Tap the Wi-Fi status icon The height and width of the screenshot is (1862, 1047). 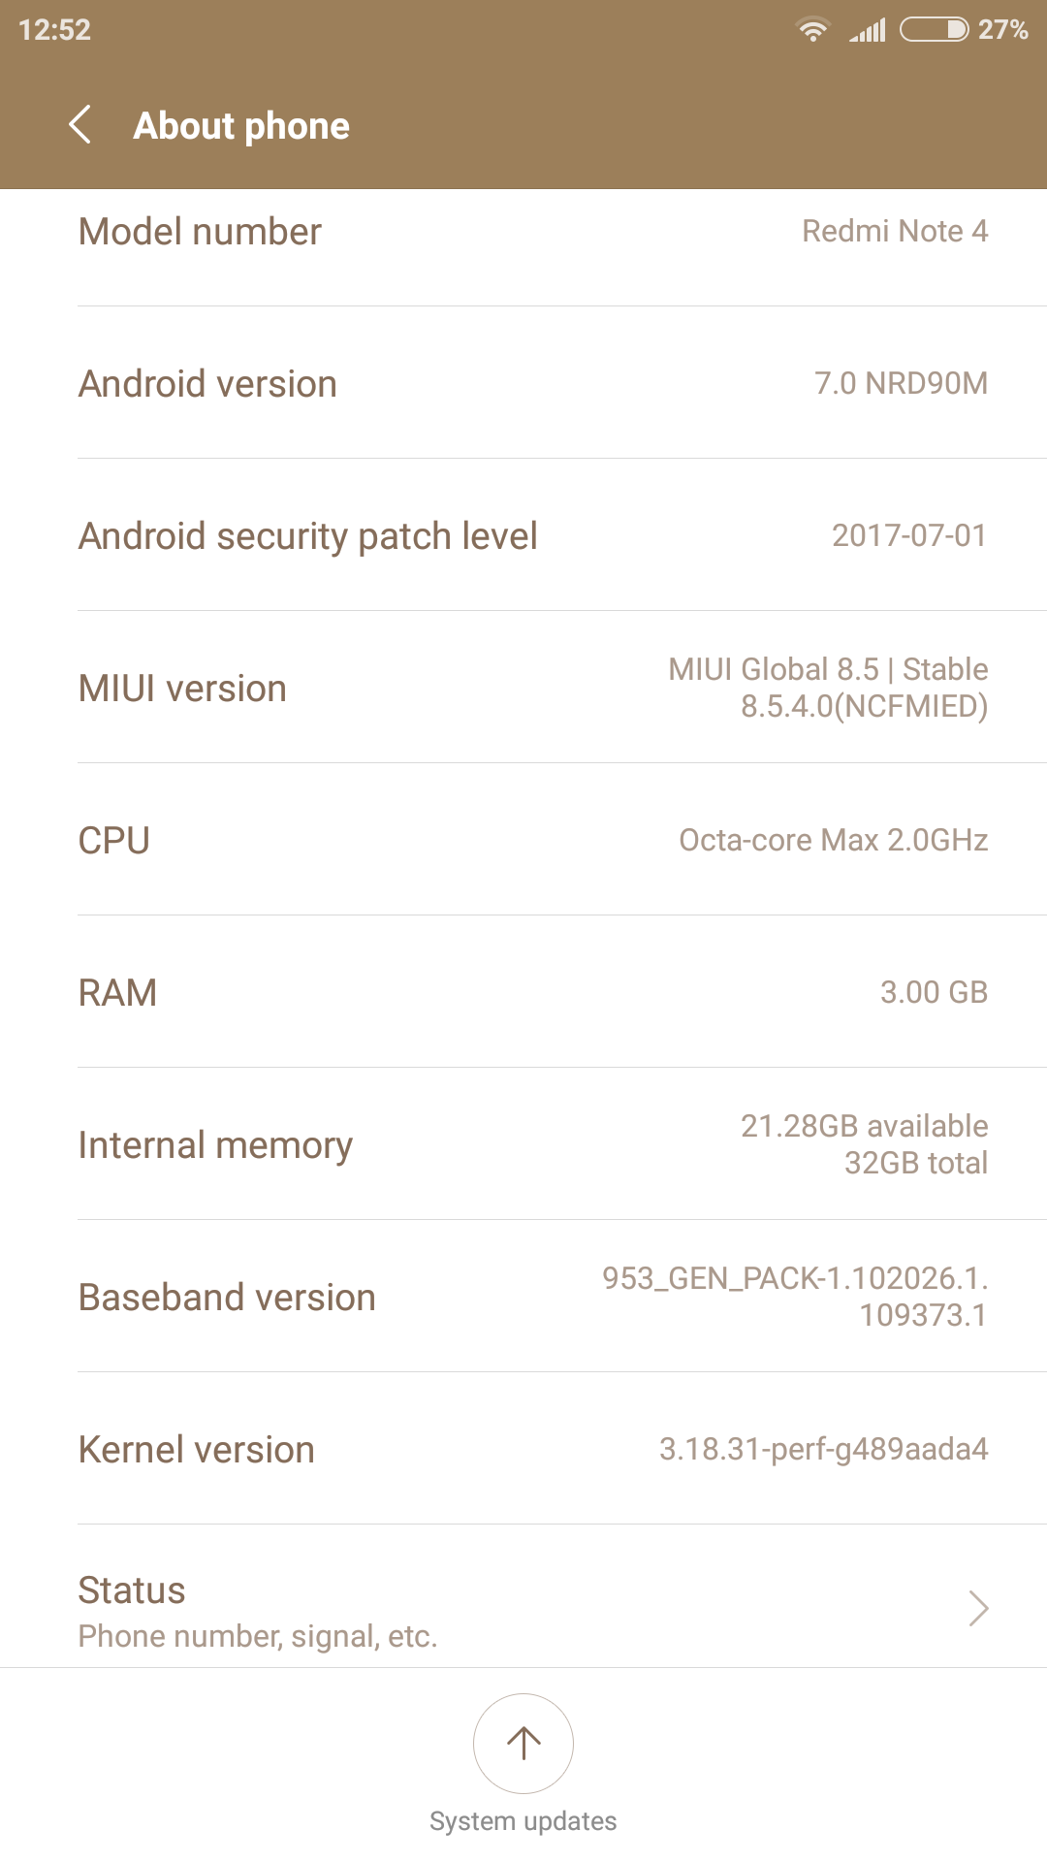(812, 30)
